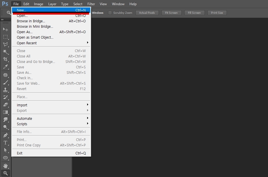Open the Select menu
The width and height of the screenshot is (268, 177).
tap(78, 4)
